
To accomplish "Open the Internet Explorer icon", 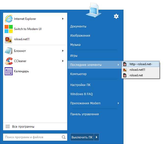I will [9, 19].
